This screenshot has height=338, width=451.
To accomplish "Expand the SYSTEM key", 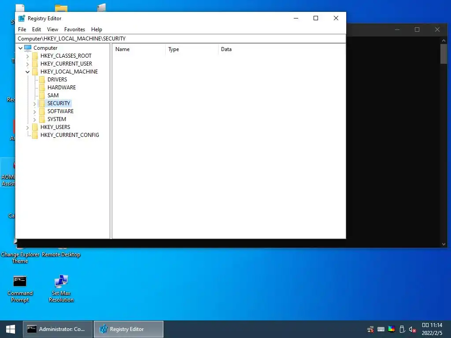I will point(34,119).
